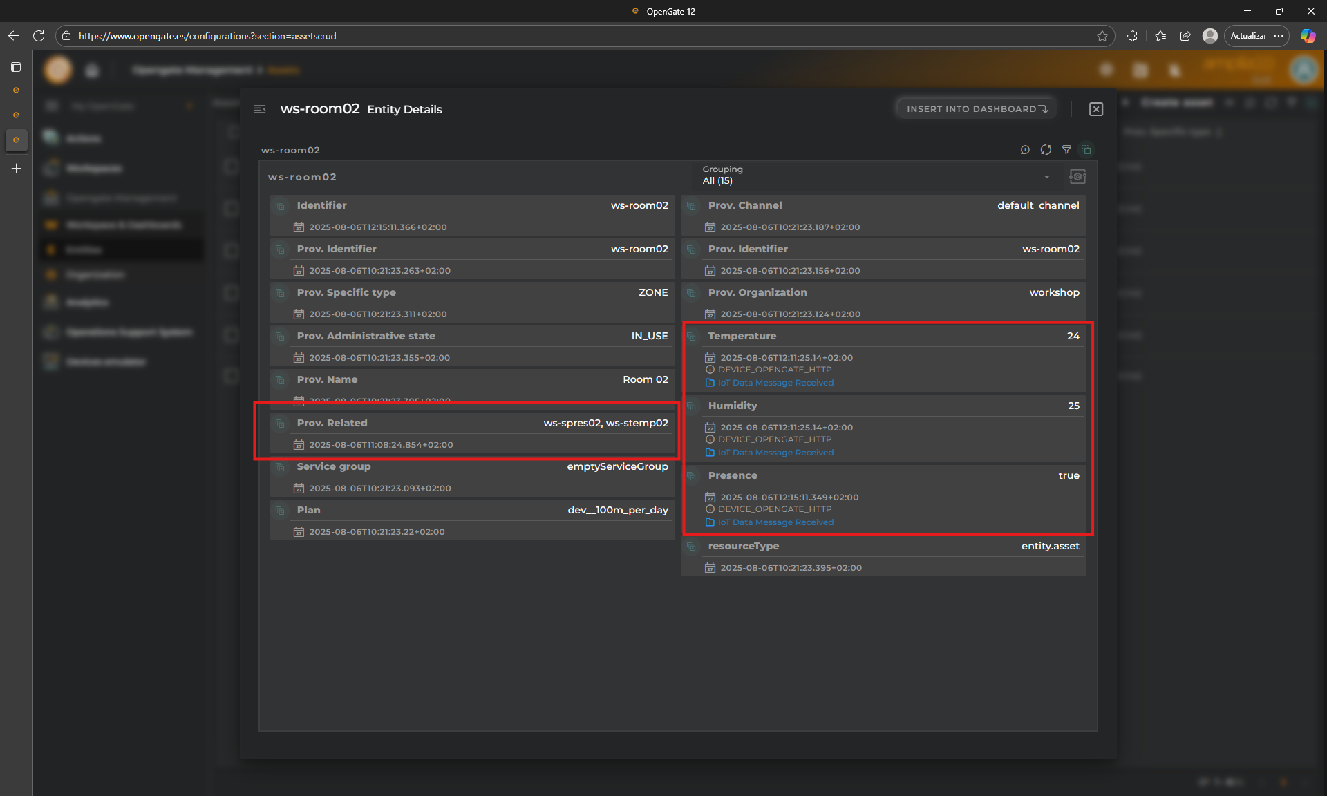Click the teal copy selection icon
1327x796 pixels.
1086,149
